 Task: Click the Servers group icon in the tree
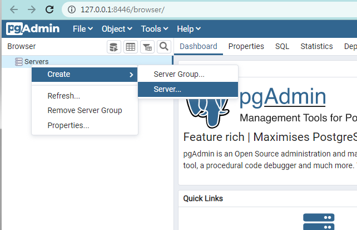[19, 62]
